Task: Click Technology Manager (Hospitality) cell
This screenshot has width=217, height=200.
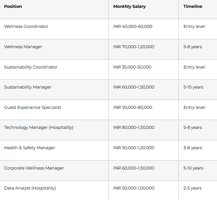Action: (x=39, y=128)
